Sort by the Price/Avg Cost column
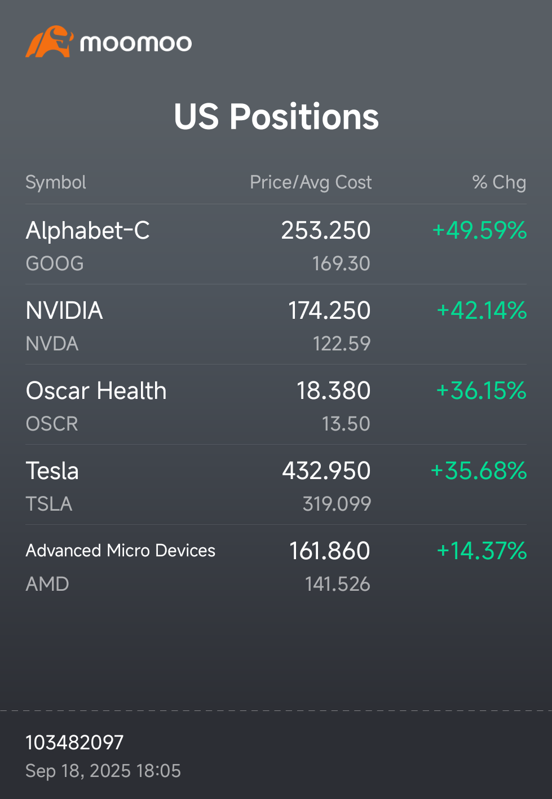The width and height of the screenshot is (552, 799). [x=311, y=182]
